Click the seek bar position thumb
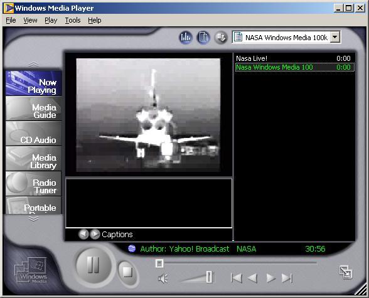Viewport: 369px width, 298px height. click(159, 263)
